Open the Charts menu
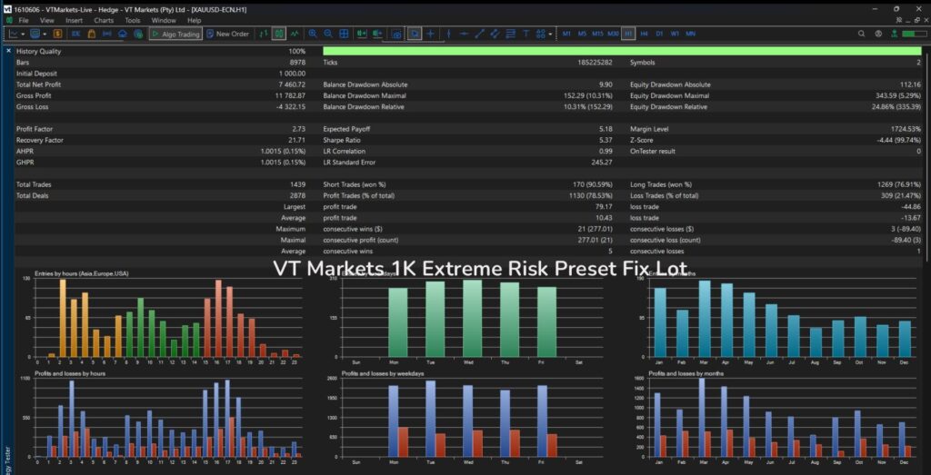This screenshot has height=475, width=931. tap(104, 20)
